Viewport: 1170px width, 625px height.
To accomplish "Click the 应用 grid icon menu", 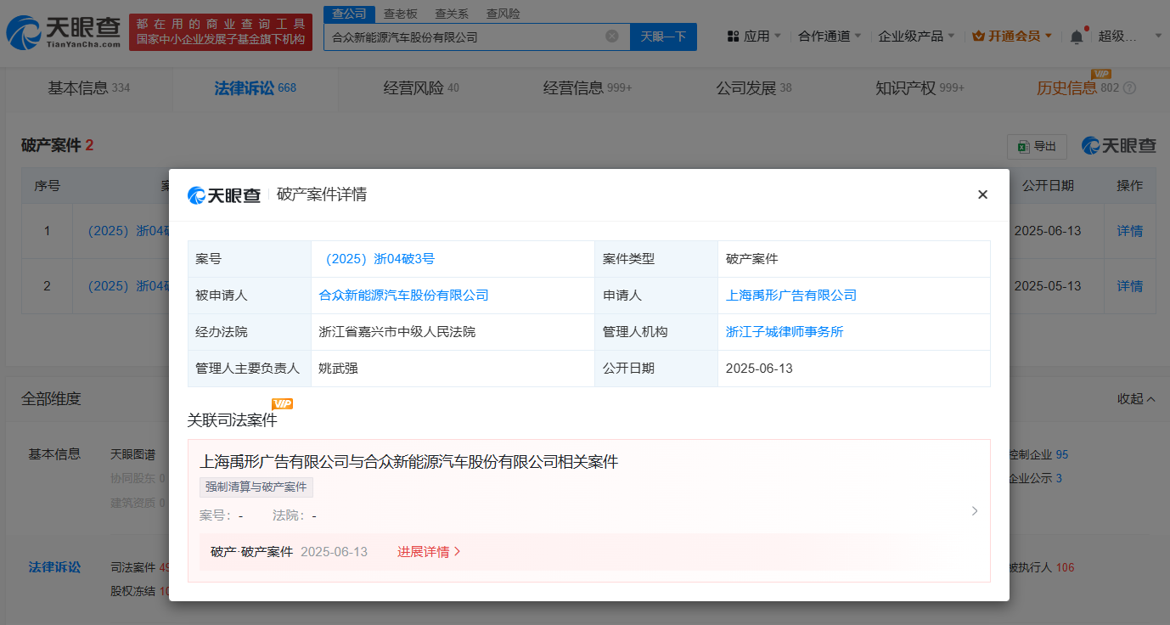I will point(734,37).
